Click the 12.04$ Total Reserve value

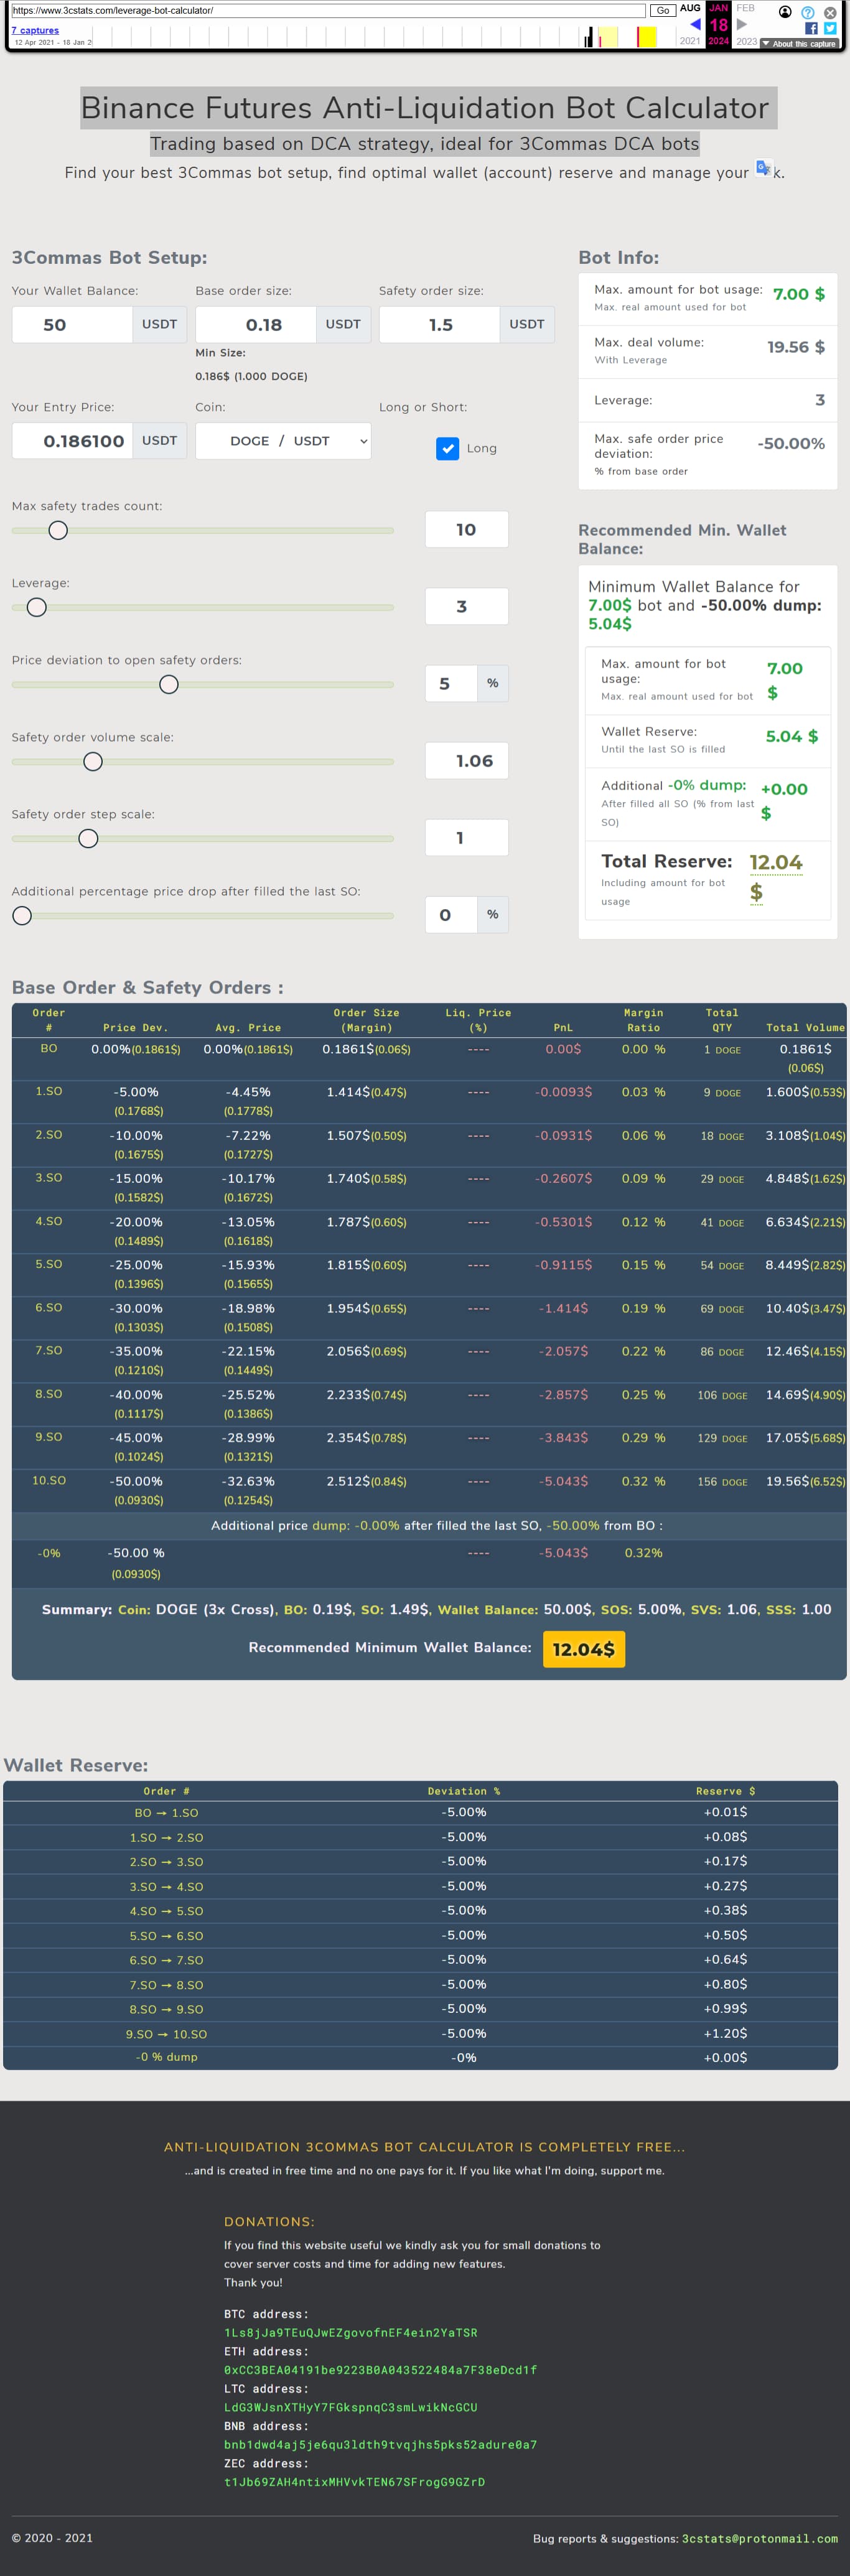[x=776, y=876]
